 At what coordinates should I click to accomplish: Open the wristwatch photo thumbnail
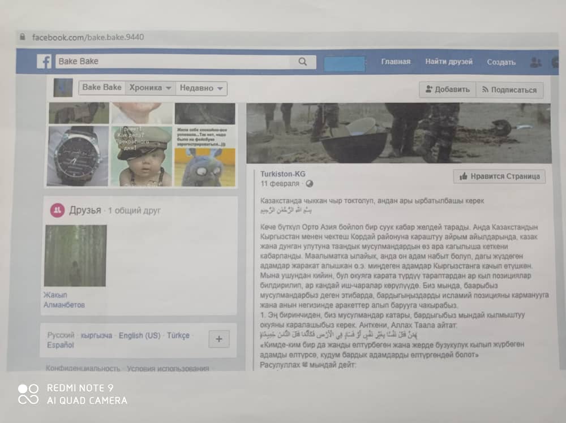pyautogui.click(x=78, y=156)
